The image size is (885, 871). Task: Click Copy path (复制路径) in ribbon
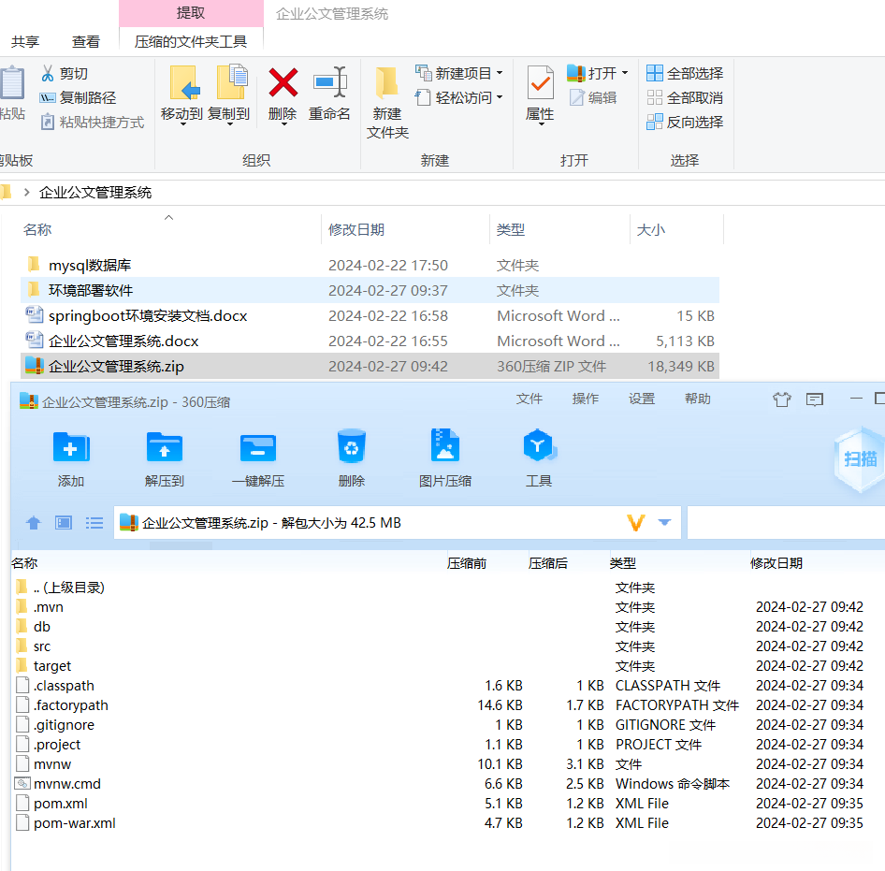[x=78, y=97]
